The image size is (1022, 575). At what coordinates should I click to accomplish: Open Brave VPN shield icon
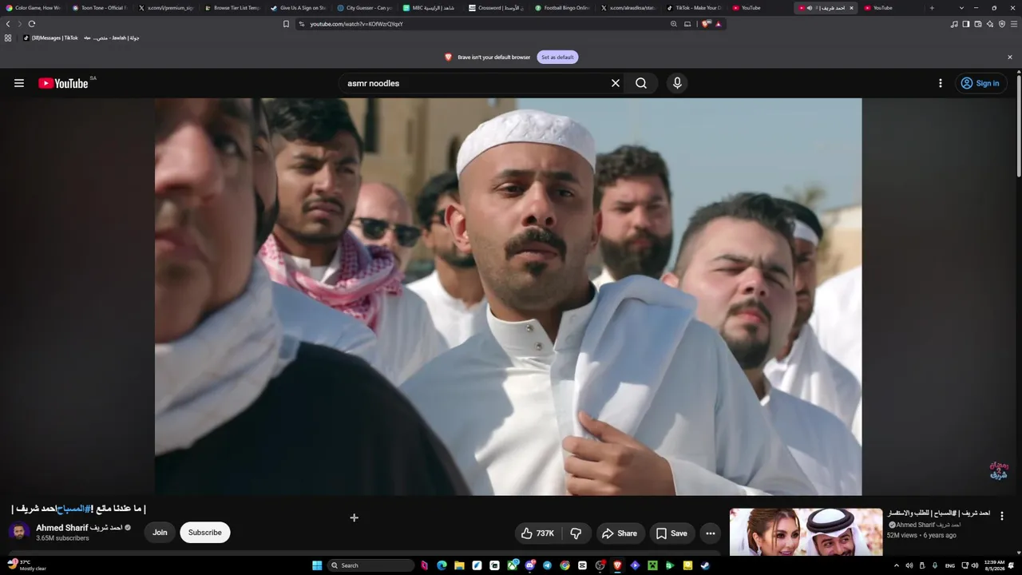click(x=1002, y=24)
